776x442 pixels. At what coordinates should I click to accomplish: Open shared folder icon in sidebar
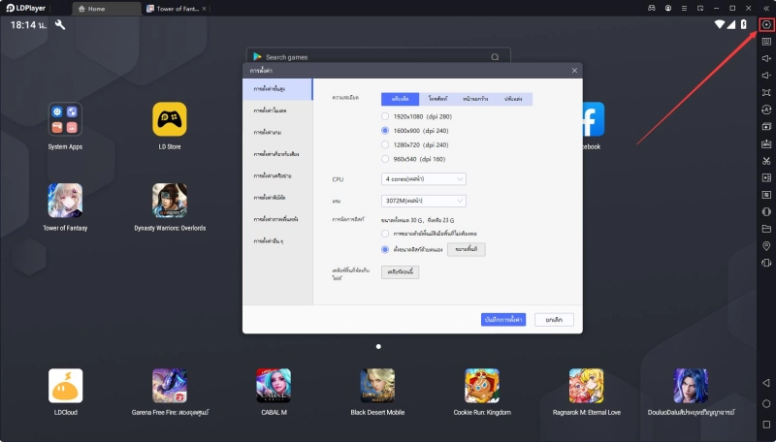pos(766,229)
